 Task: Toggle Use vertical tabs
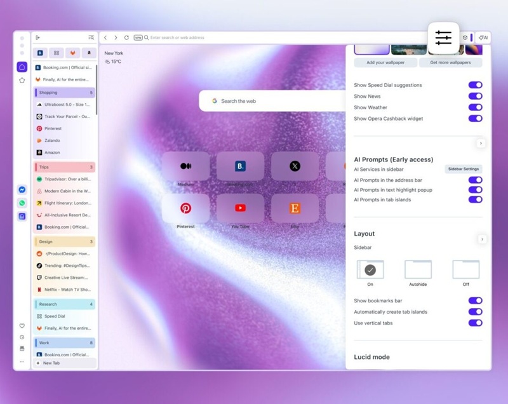(475, 323)
